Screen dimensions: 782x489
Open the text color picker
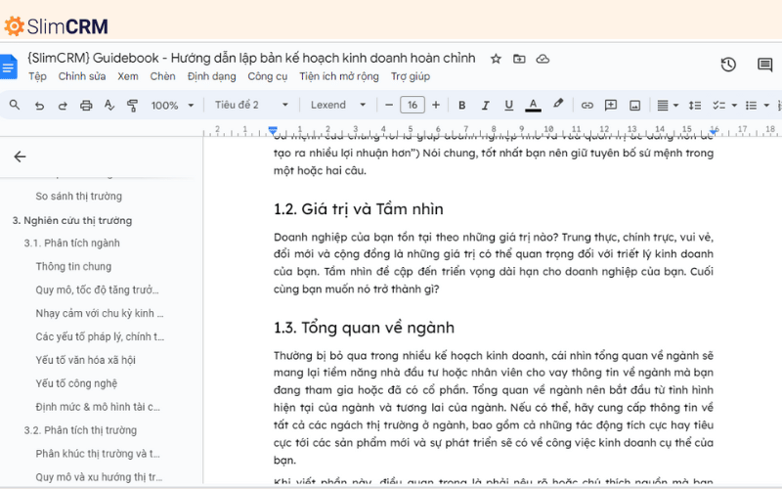coord(533,106)
